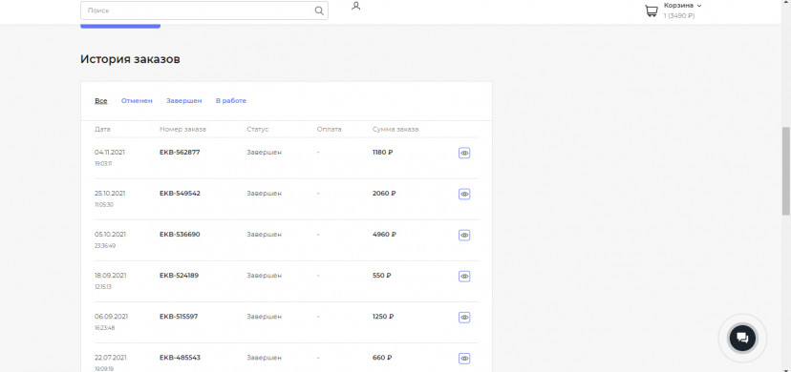Expand the Корзина cart dropdown
Image resolution: width=791 pixels, height=372 pixels.
(682, 6)
